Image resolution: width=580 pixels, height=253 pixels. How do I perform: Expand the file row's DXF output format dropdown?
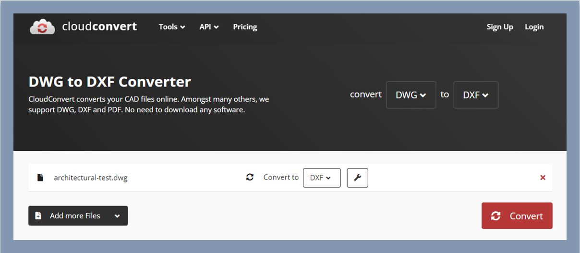322,178
